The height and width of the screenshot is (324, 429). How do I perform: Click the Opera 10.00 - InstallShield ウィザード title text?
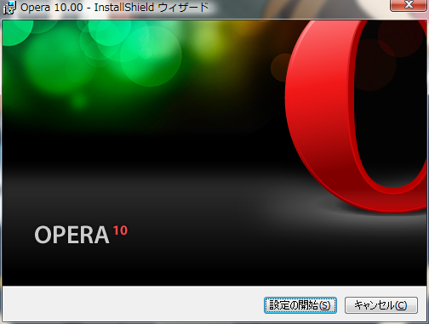point(115,8)
